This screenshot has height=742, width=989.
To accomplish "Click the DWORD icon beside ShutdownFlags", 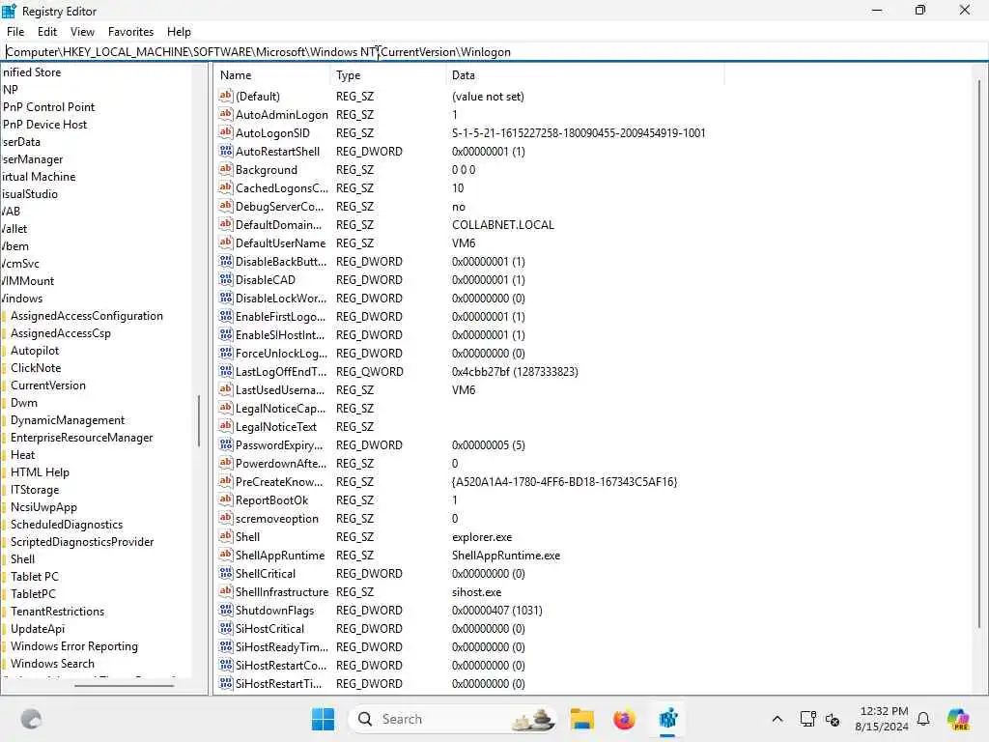I will coord(226,610).
